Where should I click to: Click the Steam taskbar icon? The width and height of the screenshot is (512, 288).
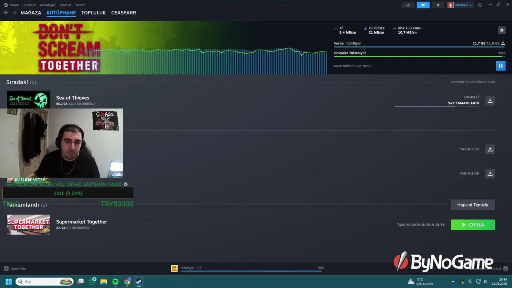(138, 282)
